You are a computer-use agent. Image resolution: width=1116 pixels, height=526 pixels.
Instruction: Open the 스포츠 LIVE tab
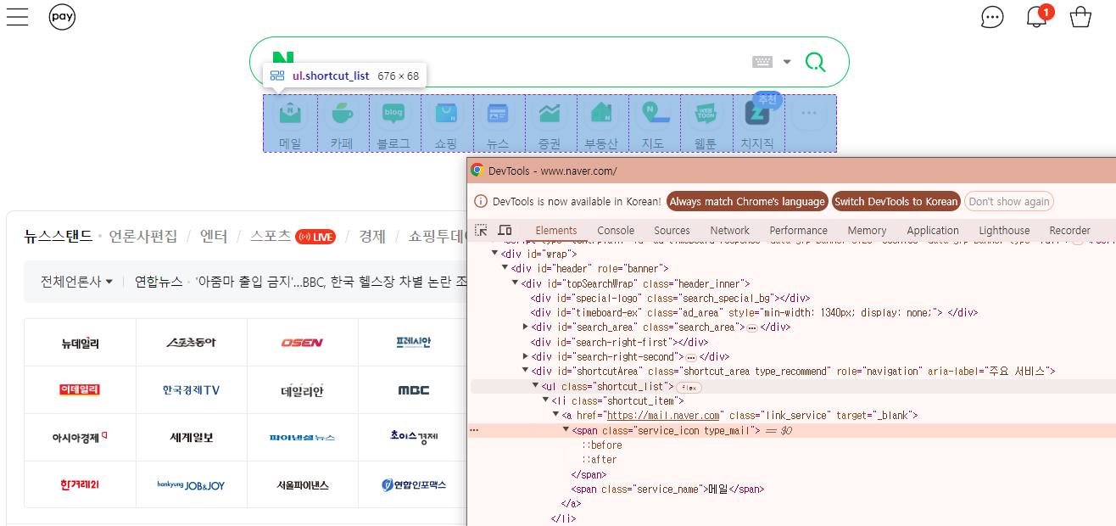[x=293, y=236]
